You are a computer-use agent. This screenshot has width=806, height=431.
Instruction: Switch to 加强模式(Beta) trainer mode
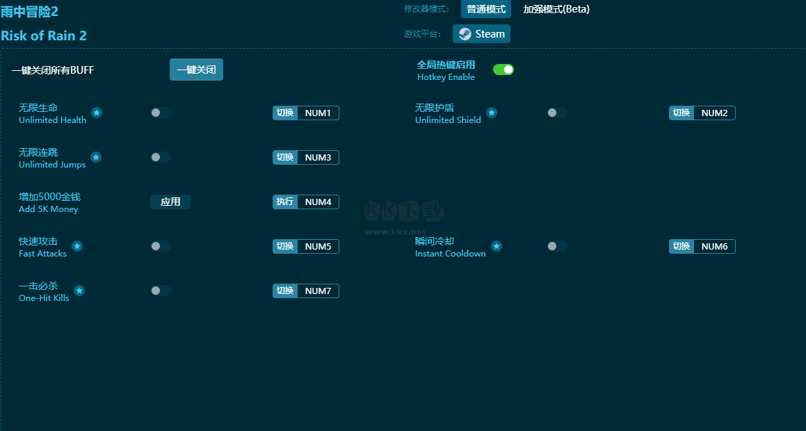(x=556, y=9)
